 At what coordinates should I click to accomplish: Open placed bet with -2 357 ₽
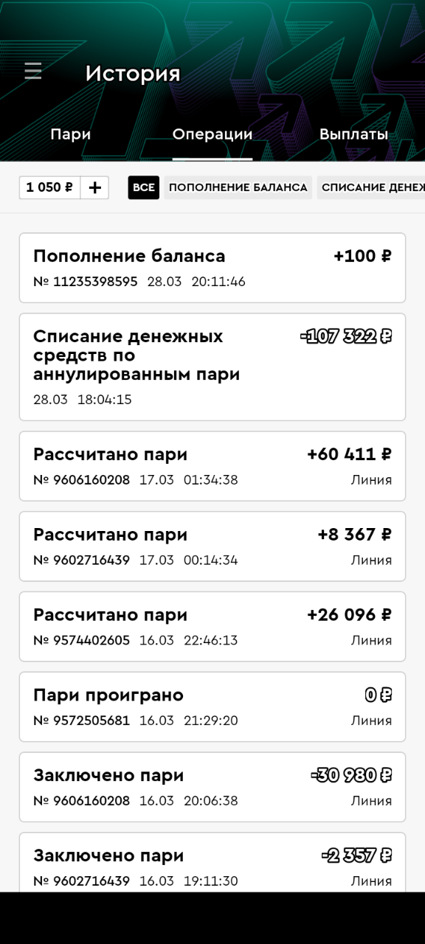pyautogui.click(x=212, y=863)
